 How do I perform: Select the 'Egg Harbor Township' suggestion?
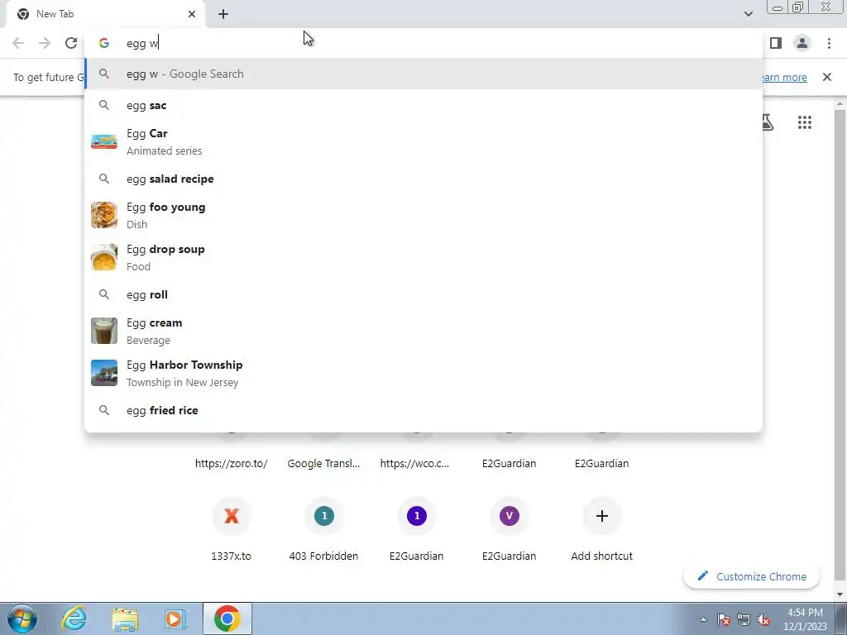[423, 373]
